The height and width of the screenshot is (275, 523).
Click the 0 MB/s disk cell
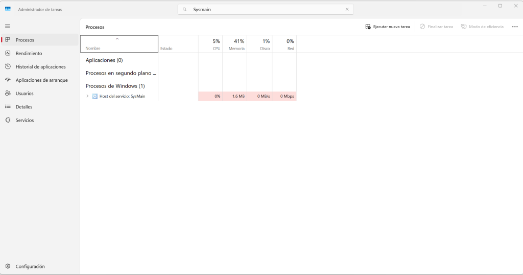259,96
